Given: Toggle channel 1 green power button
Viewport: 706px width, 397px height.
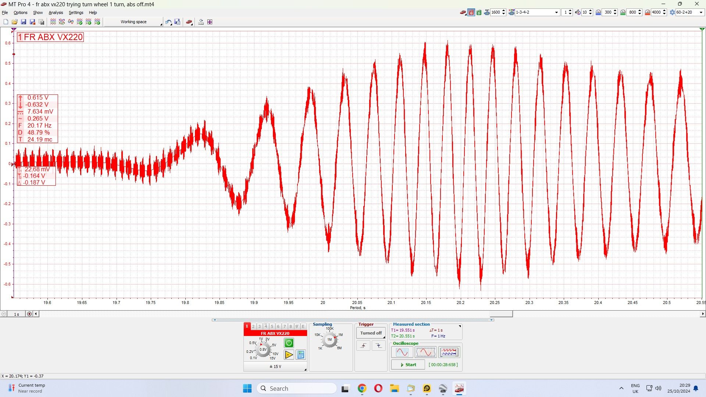Looking at the screenshot, I should (289, 343).
